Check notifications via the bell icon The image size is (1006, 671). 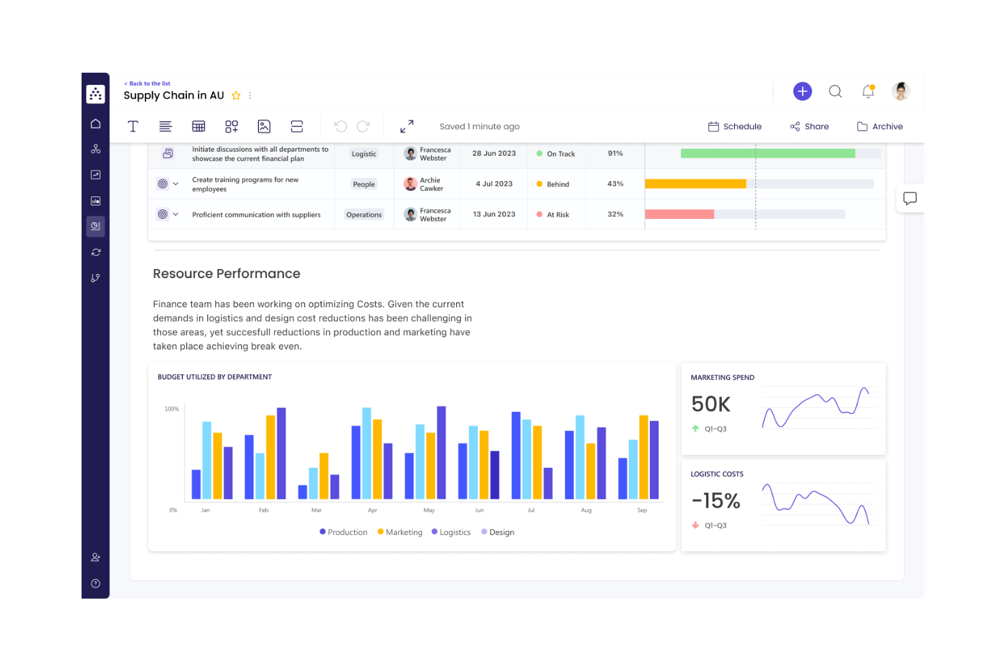(x=868, y=91)
